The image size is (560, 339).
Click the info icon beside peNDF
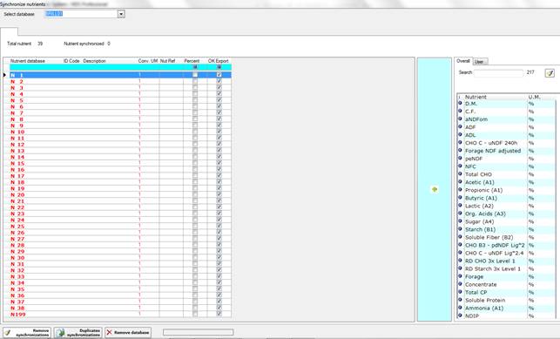460,158
